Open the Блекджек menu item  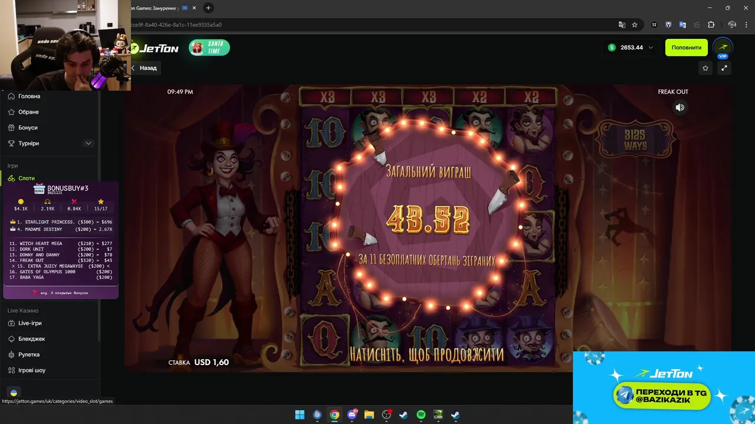tap(31, 339)
